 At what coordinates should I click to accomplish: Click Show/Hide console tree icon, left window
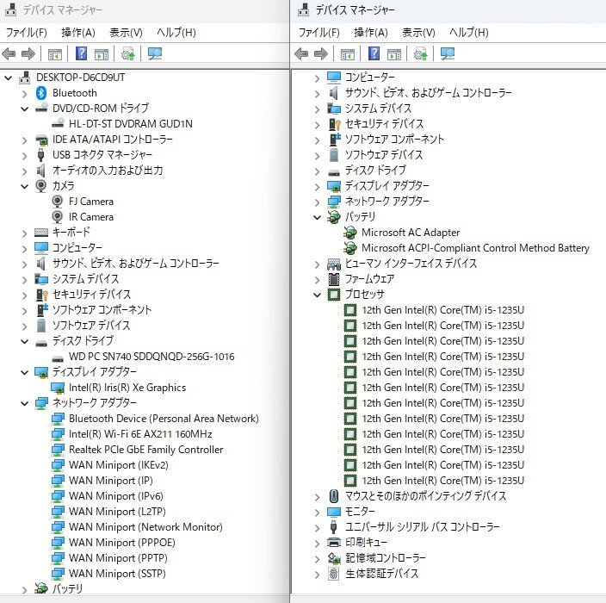click(x=55, y=54)
